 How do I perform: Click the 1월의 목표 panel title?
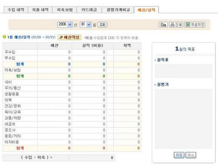(x=185, y=49)
